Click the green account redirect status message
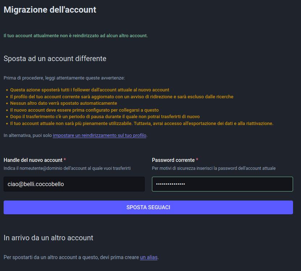Screen dimensions: 301x271 pyautogui.click(x=76, y=36)
